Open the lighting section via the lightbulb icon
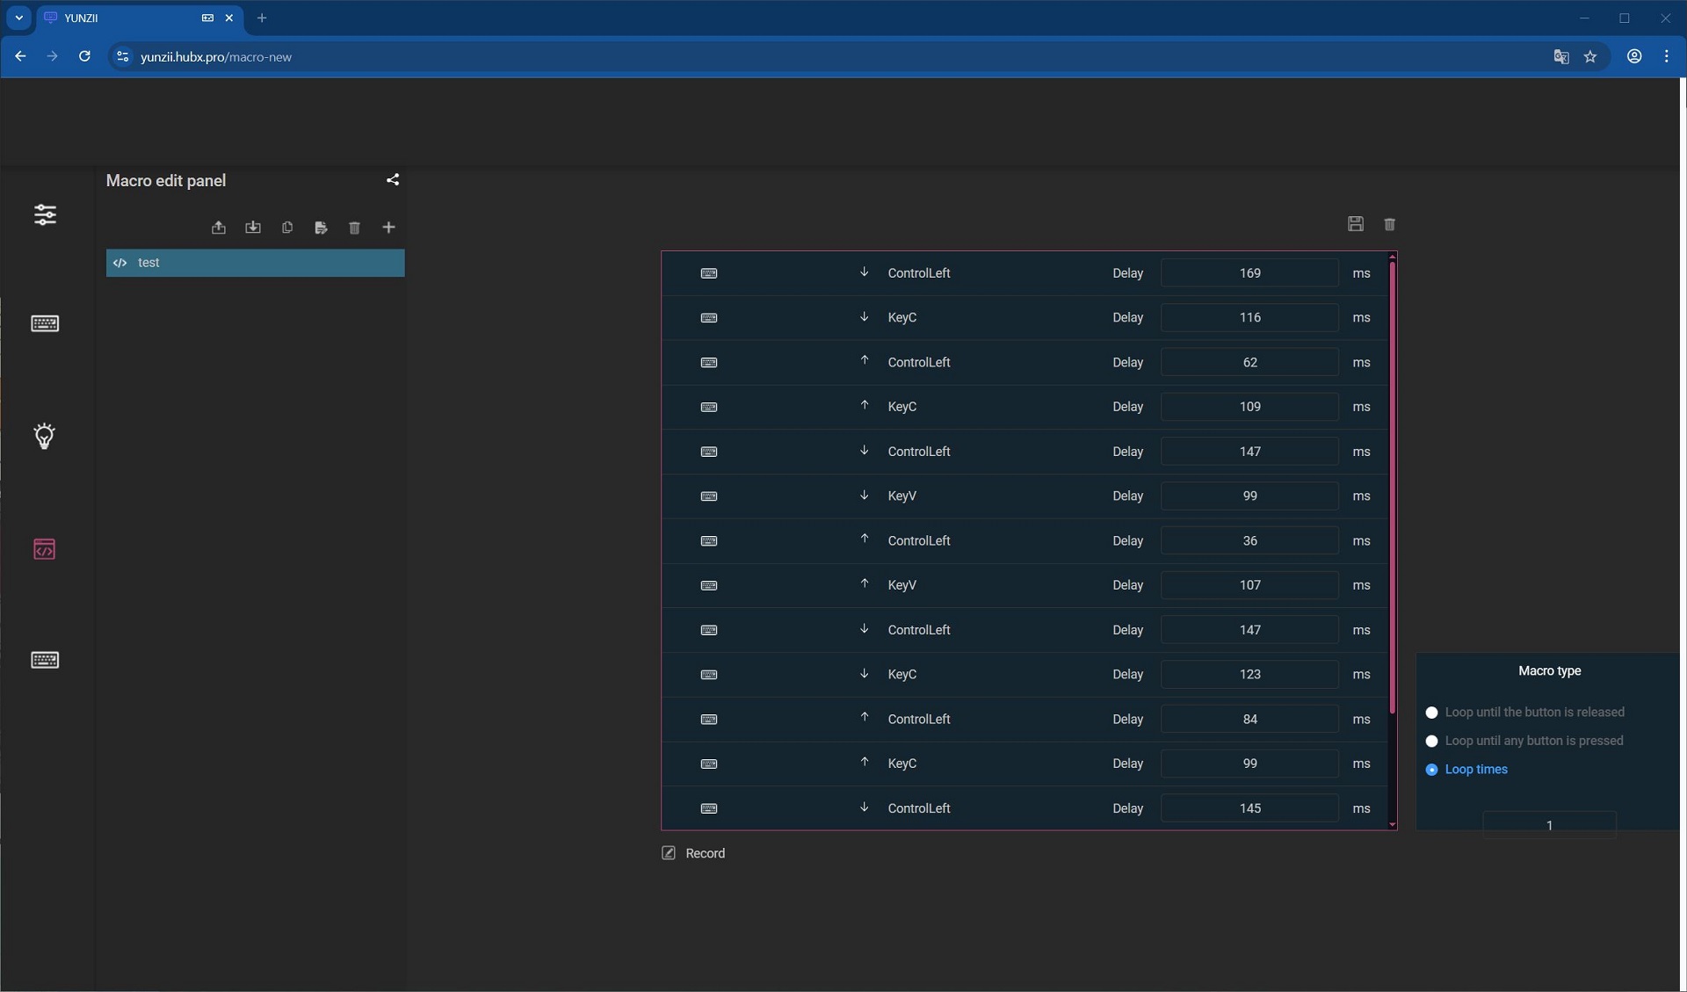Viewport: 1687px width, 992px height. [x=45, y=436]
